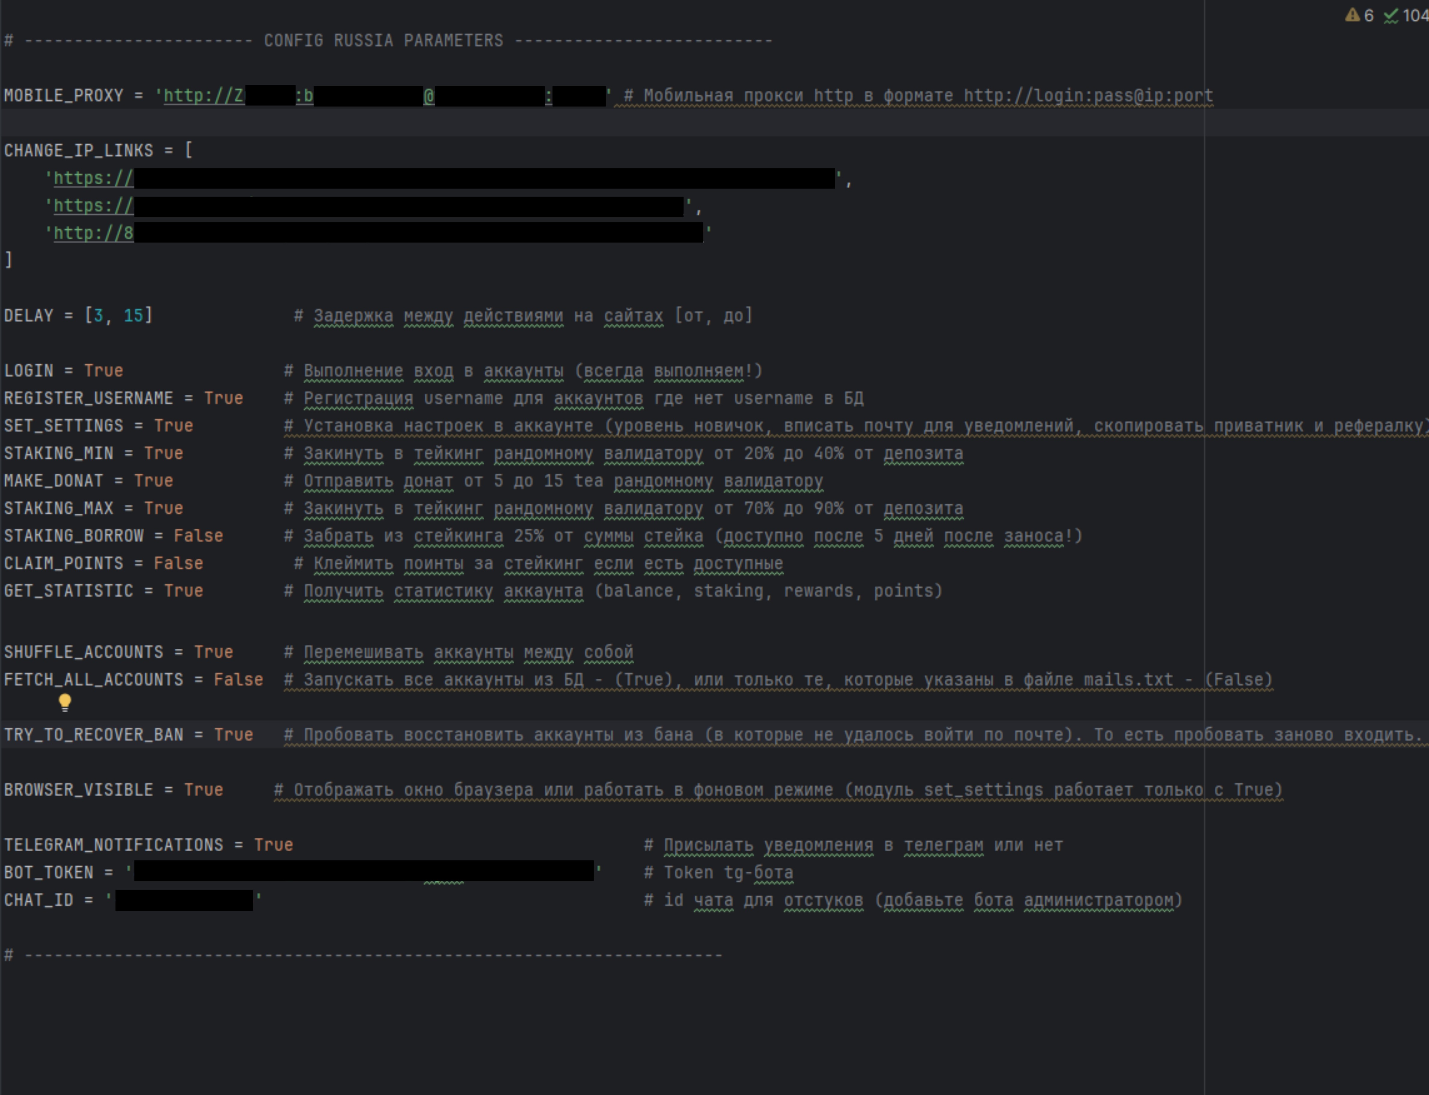Viewport: 1429px width, 1095px height.
Task: Click the closing bracket of CHANGE_IP_LINKS list
Action: point(8,261)
